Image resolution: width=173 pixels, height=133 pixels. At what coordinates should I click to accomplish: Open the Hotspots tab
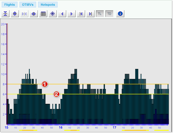(x=48, y=5)
